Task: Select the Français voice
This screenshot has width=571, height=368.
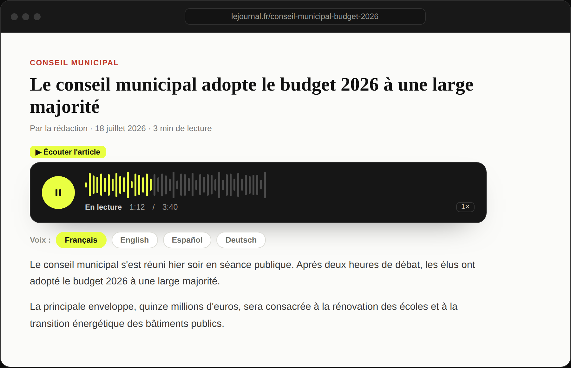Action: 81,240
